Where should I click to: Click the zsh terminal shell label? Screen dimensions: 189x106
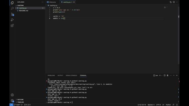coord(156,75)
